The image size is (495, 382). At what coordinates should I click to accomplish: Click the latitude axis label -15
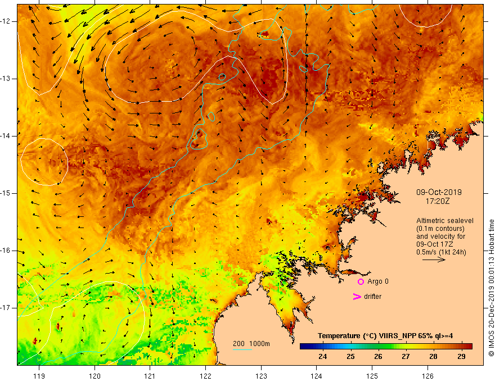[6, 193]
